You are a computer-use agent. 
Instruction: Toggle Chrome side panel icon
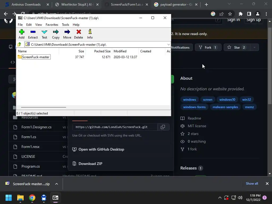coord(249,14)
